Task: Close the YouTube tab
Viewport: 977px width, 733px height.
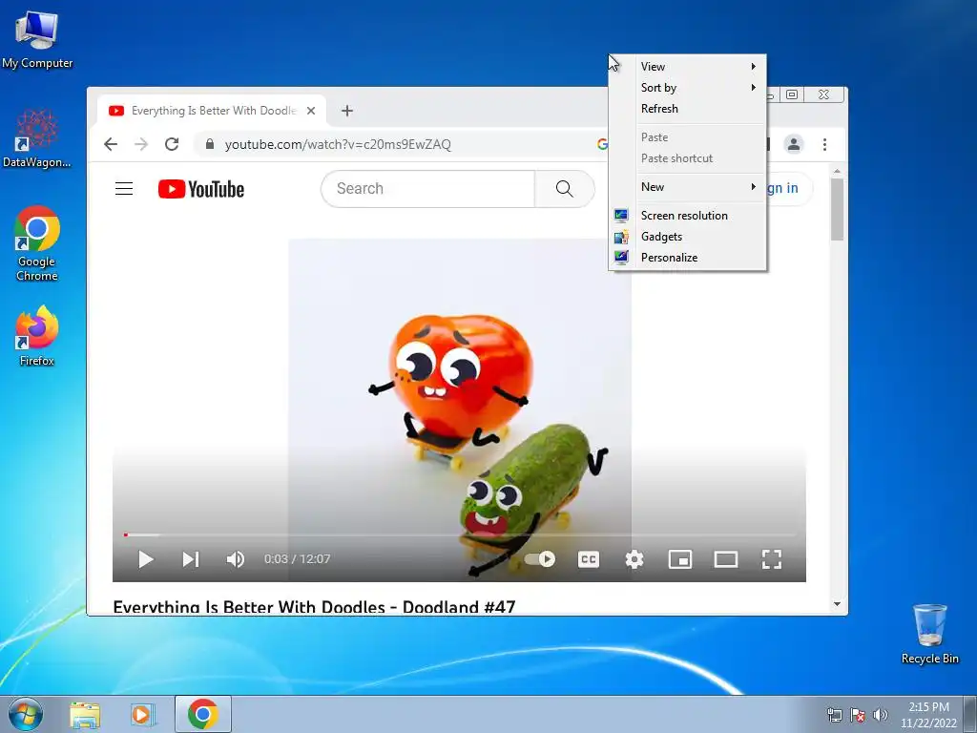Action: tap(311, 111)
